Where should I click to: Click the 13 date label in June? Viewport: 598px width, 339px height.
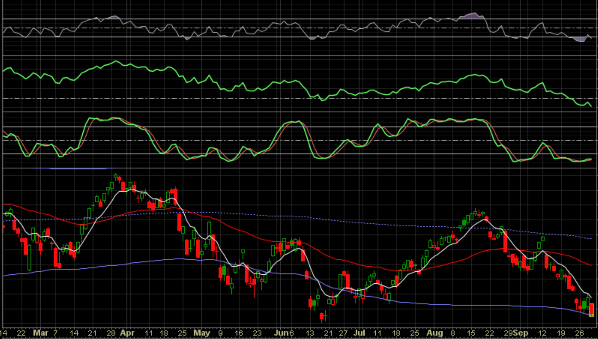310,333
